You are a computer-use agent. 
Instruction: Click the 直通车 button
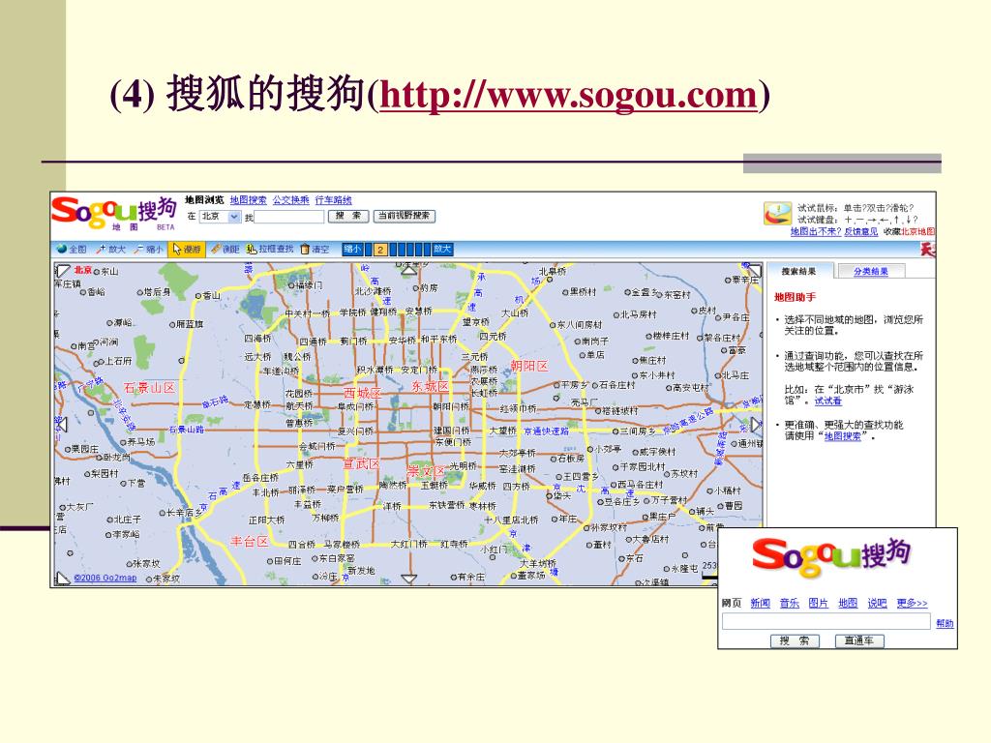point(859,640)
